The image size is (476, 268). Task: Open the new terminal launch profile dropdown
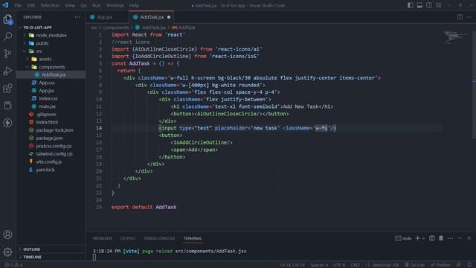pos(423,238)
